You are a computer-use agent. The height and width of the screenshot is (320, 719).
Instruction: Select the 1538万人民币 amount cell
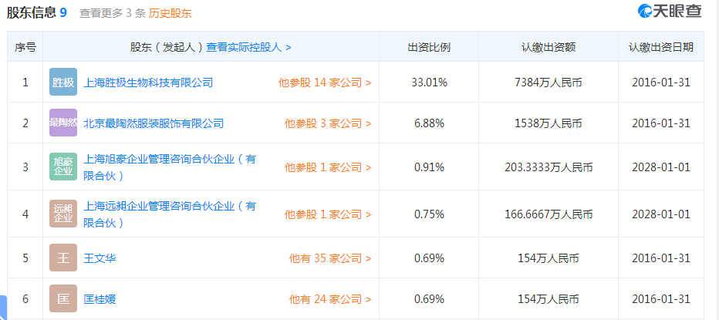[549, 123]
